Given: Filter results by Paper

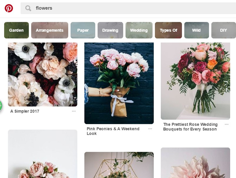Looking at the screenshot, I should coord(83,30).
